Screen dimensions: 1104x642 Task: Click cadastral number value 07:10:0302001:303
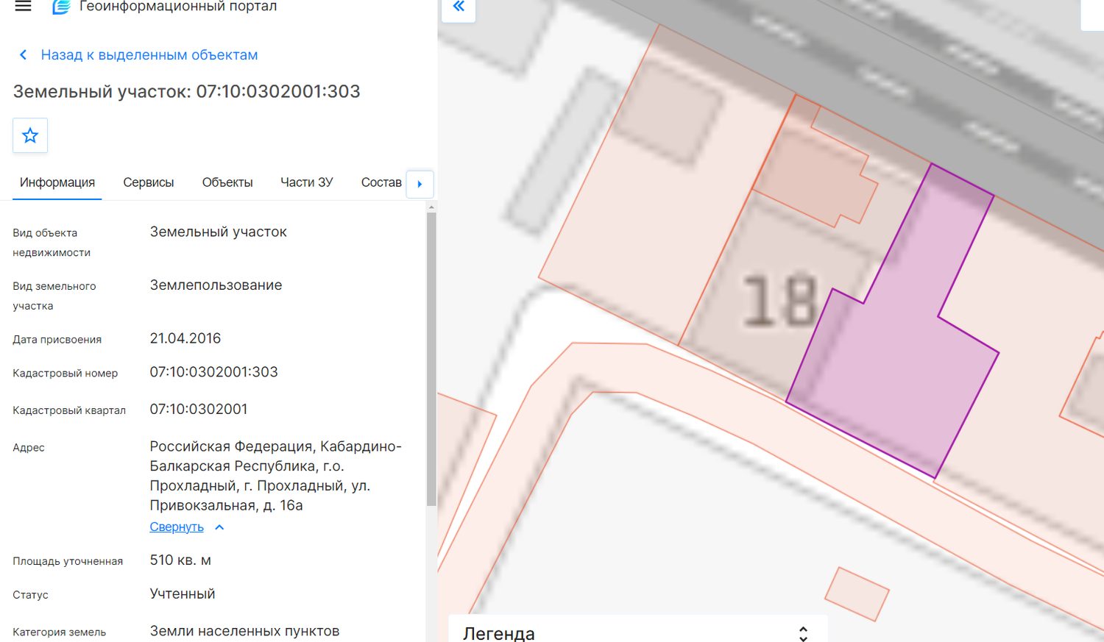213,372
